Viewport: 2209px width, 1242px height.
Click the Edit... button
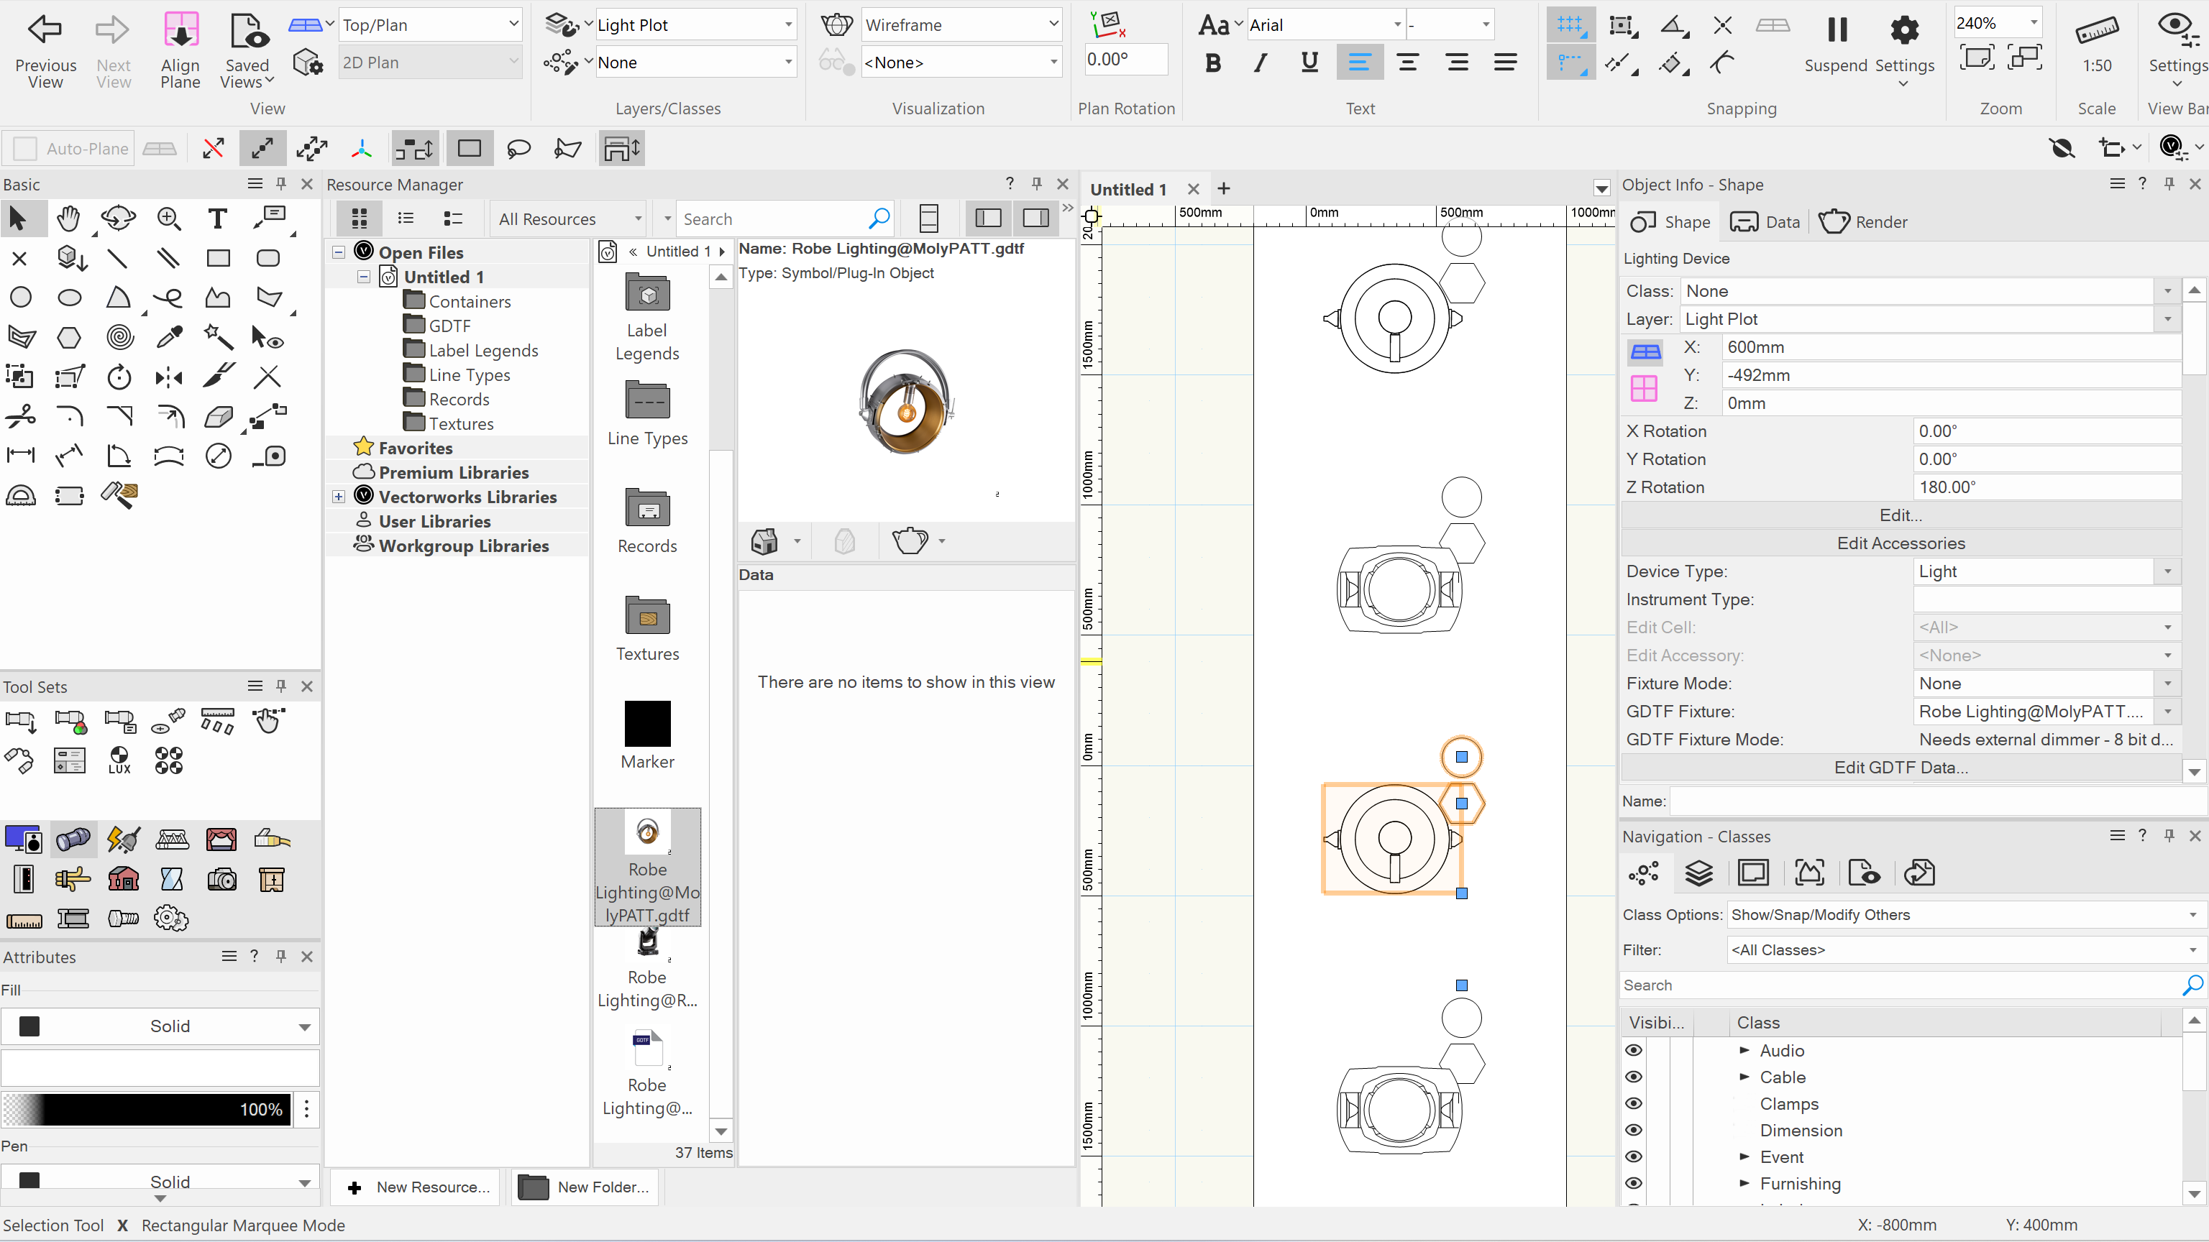[x=1901, y=515]
